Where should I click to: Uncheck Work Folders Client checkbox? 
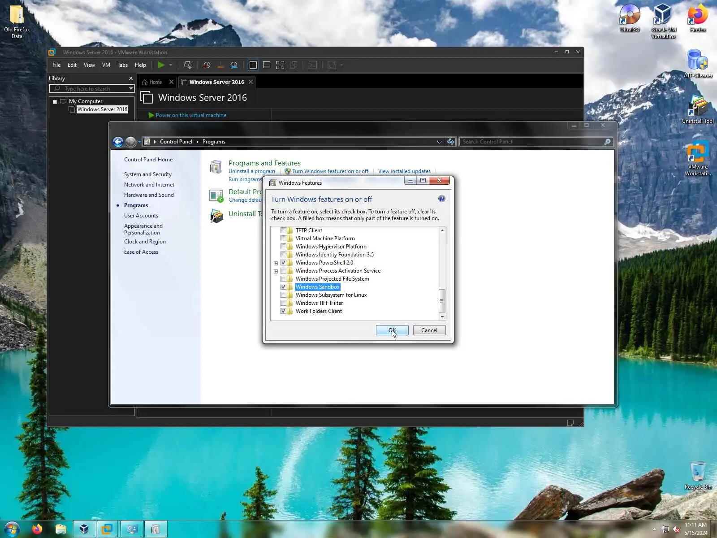click(283, 311)
